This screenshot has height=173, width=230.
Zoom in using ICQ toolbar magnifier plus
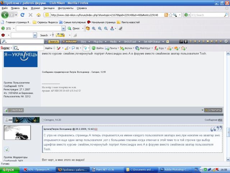94,28
